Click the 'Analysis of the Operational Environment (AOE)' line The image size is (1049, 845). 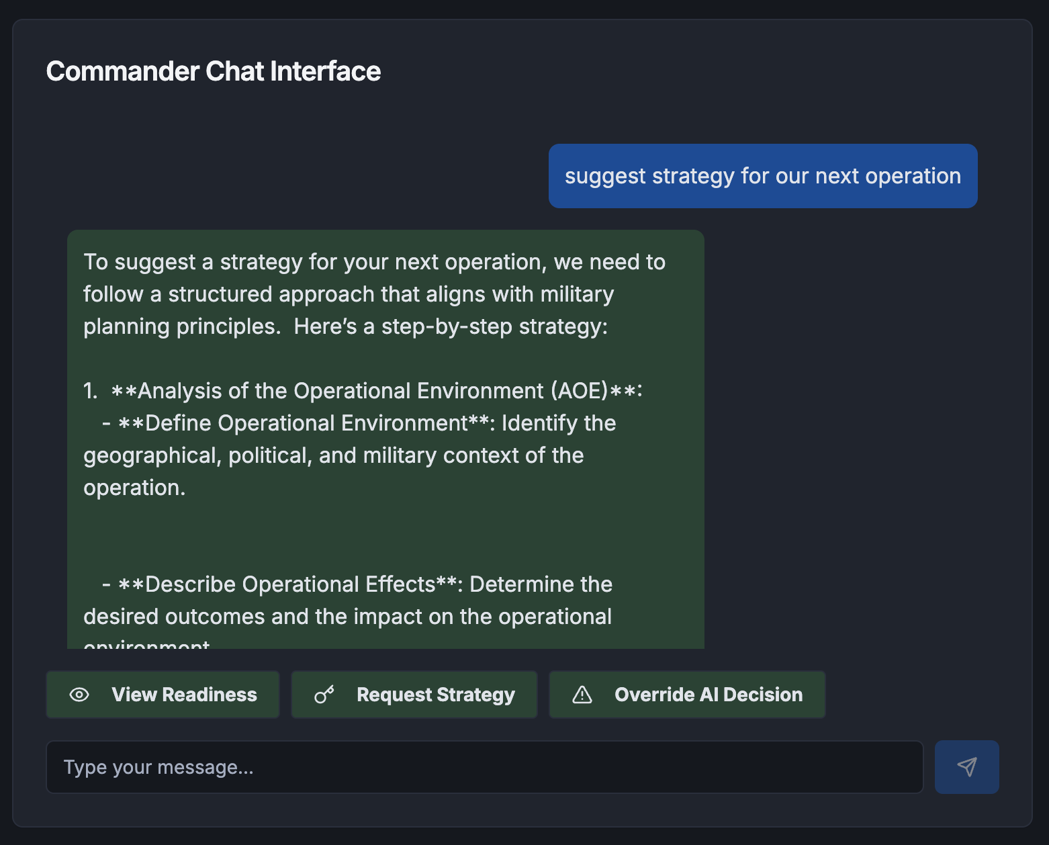[x=376, y=391]
